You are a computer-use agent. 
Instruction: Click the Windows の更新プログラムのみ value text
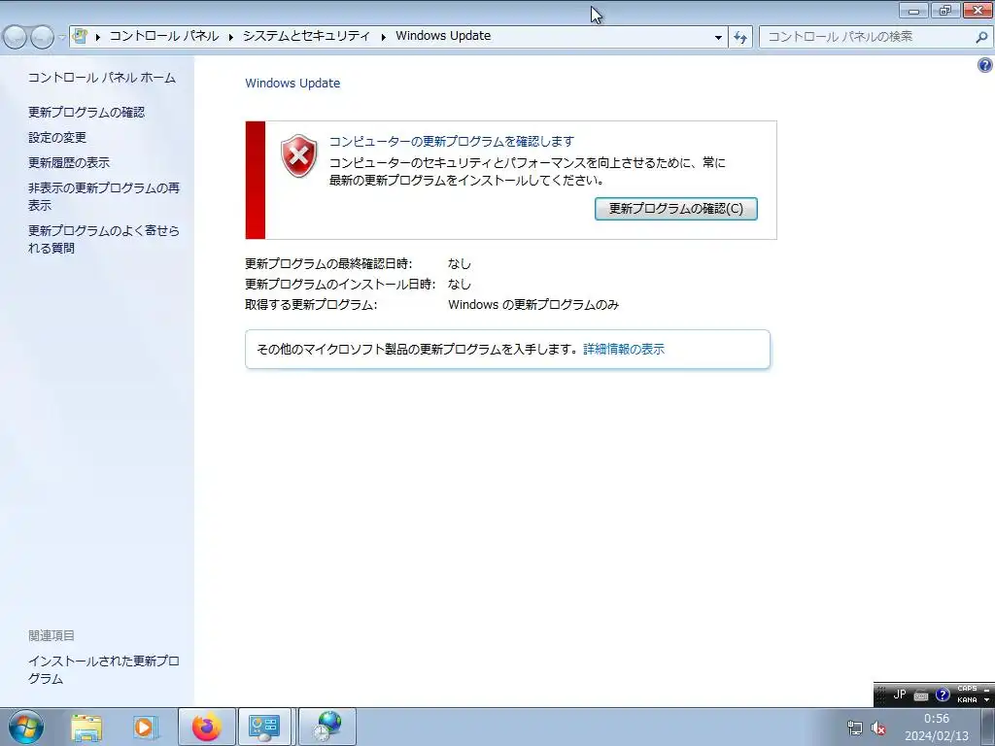[x=533, y=304]
